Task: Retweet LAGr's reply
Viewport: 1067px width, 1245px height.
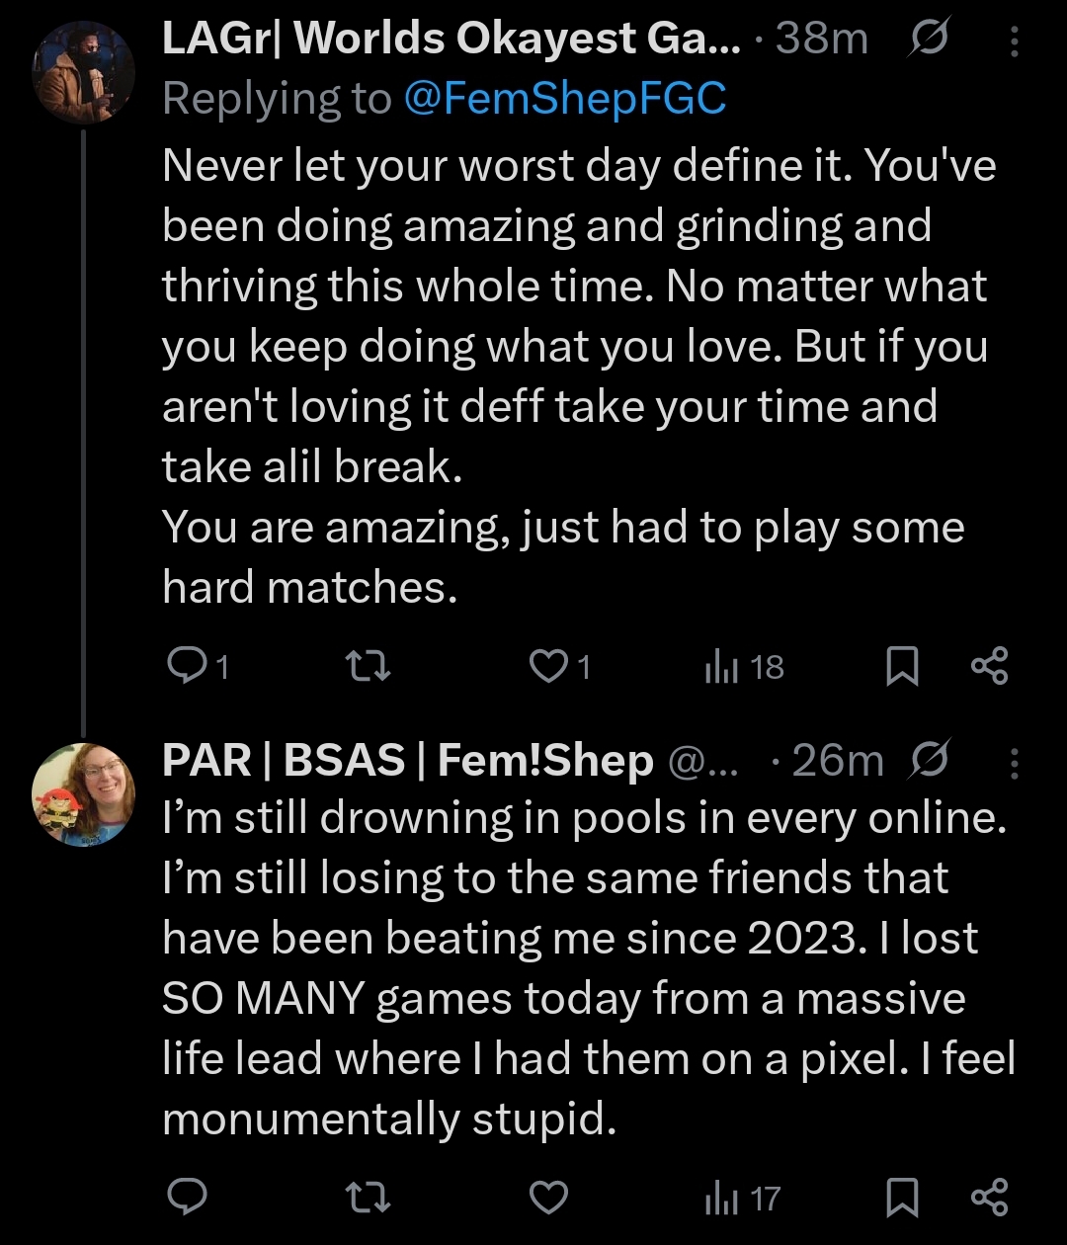Action: point(372,668)
